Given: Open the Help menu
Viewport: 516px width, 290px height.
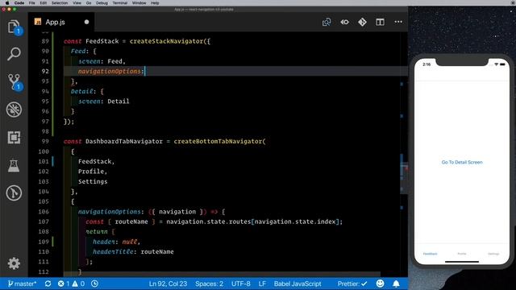Looking at the screenshot, I should coord(155,2).
